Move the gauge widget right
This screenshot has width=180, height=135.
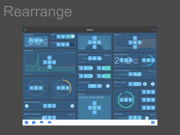click(99, 43)
